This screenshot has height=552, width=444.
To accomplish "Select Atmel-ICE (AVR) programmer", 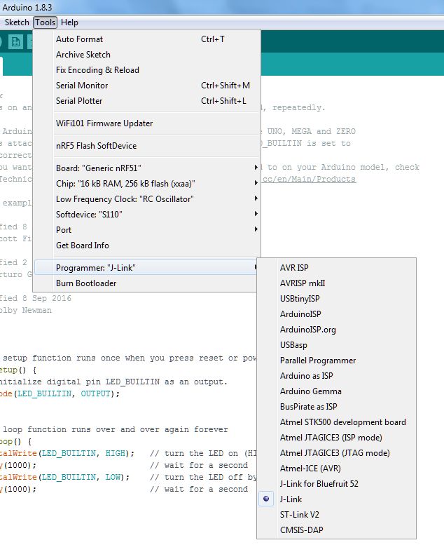I will point(337,469).
